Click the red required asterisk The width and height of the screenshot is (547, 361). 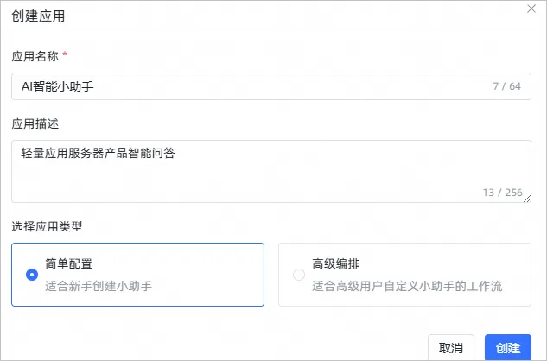tap(65, 55)
